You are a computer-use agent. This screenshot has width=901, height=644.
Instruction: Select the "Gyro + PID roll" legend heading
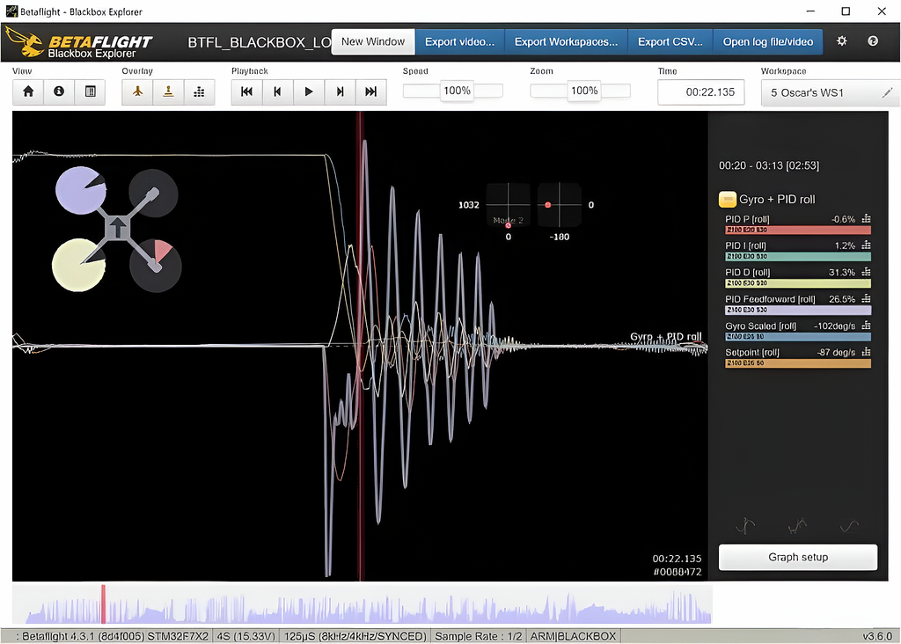pyautogui.click(x=777, y=200)
